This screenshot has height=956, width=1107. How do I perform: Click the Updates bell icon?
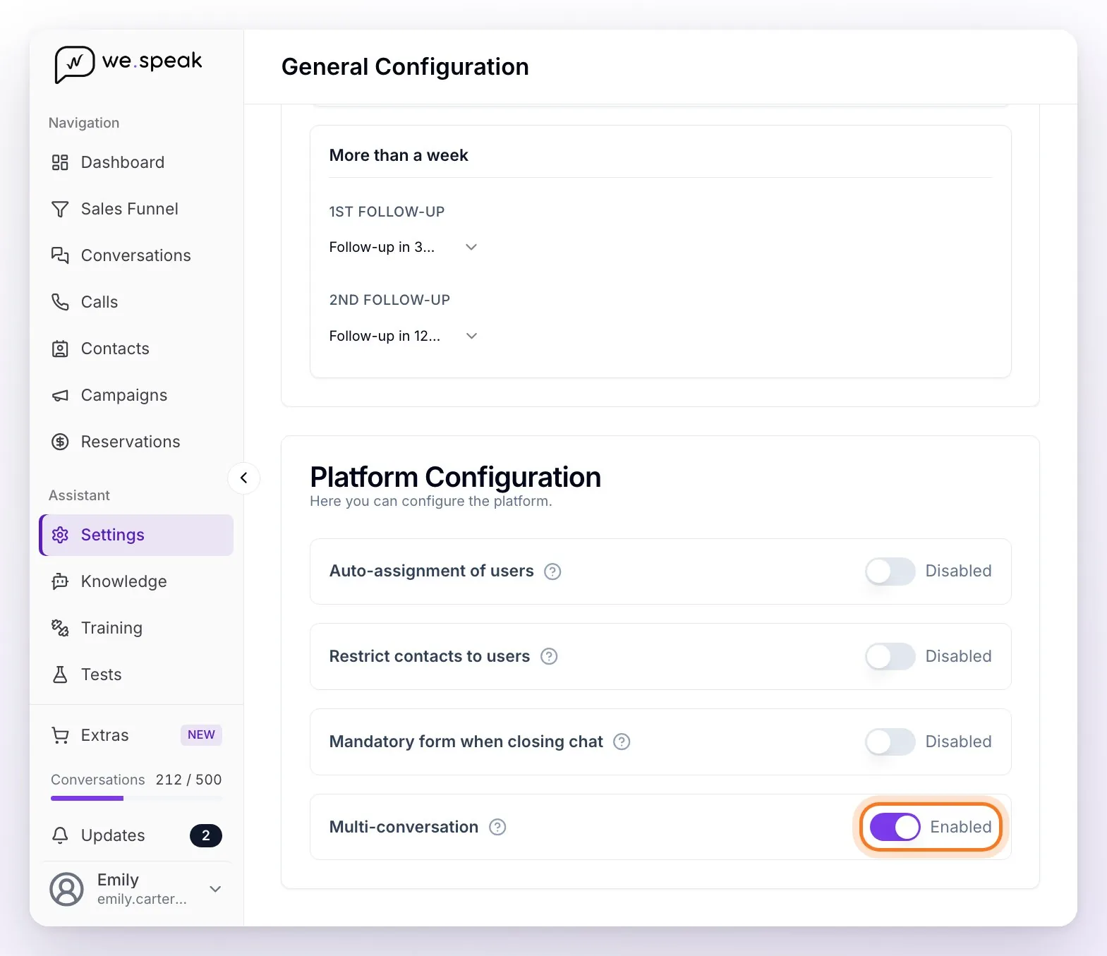point(60,835)
